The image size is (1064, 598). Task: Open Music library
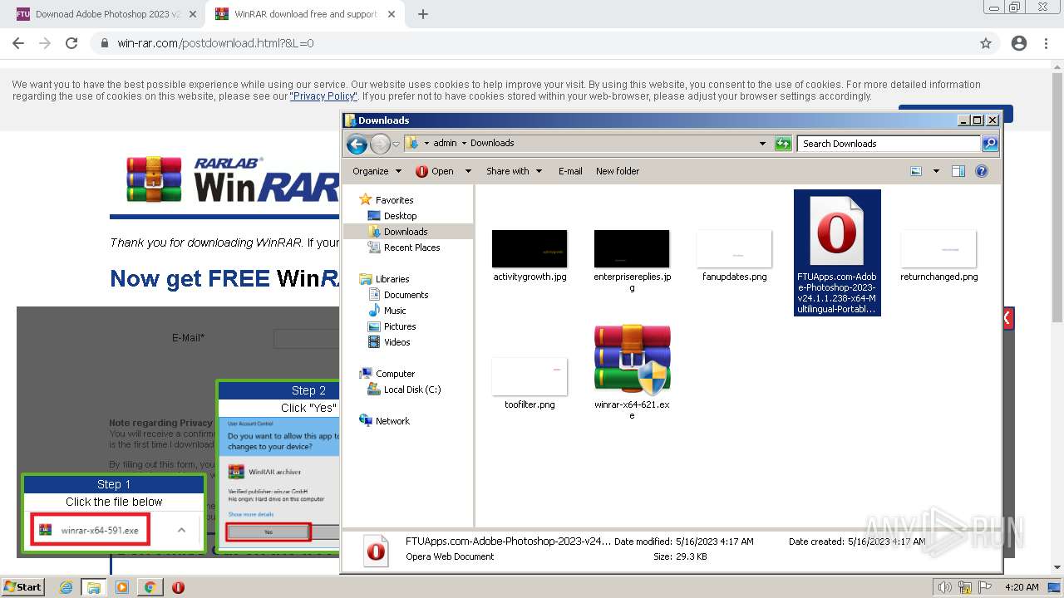click(395, 311)
